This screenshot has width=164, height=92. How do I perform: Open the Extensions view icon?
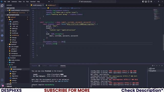(2, 26)
